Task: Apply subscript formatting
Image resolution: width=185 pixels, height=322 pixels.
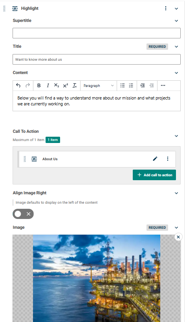Action: (x=57, y=85)
